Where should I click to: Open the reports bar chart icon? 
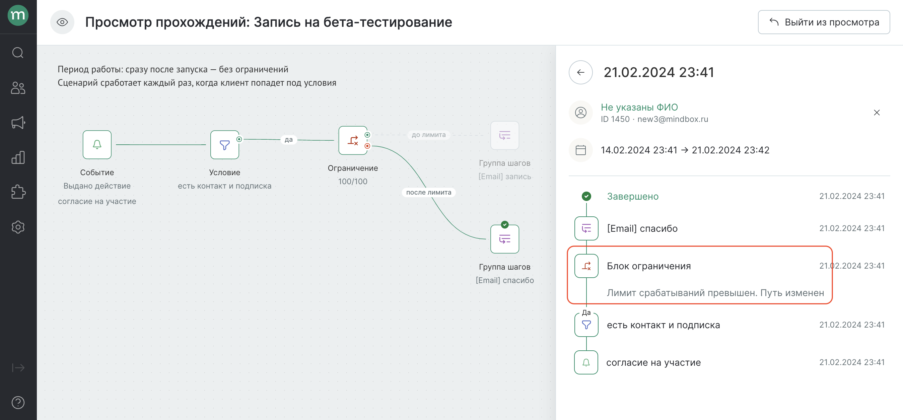(x=18, y=157)
